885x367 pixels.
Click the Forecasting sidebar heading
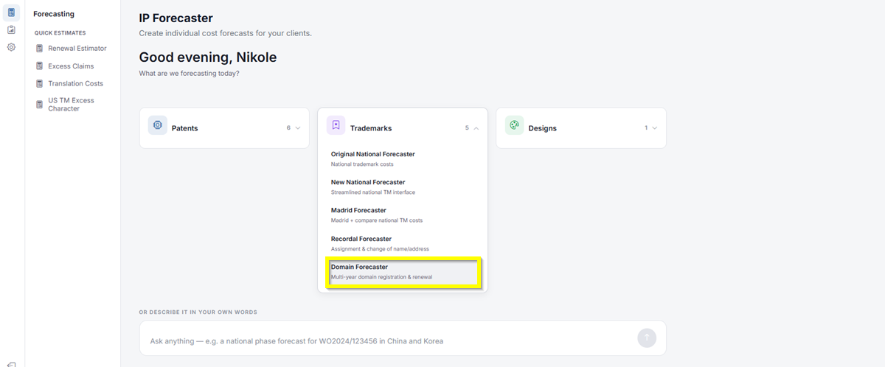pos(54,14)
